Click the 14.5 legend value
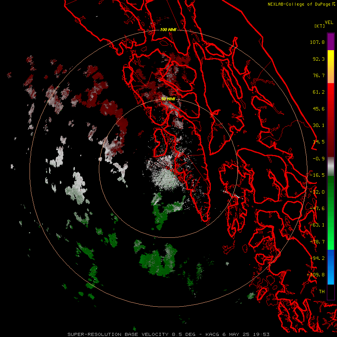Screen dimensions: 337x337 click(319, 142)
